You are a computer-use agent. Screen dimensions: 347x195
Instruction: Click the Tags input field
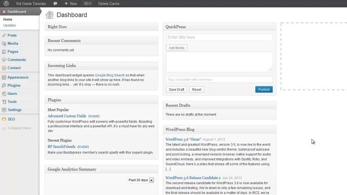pos(219,80)
